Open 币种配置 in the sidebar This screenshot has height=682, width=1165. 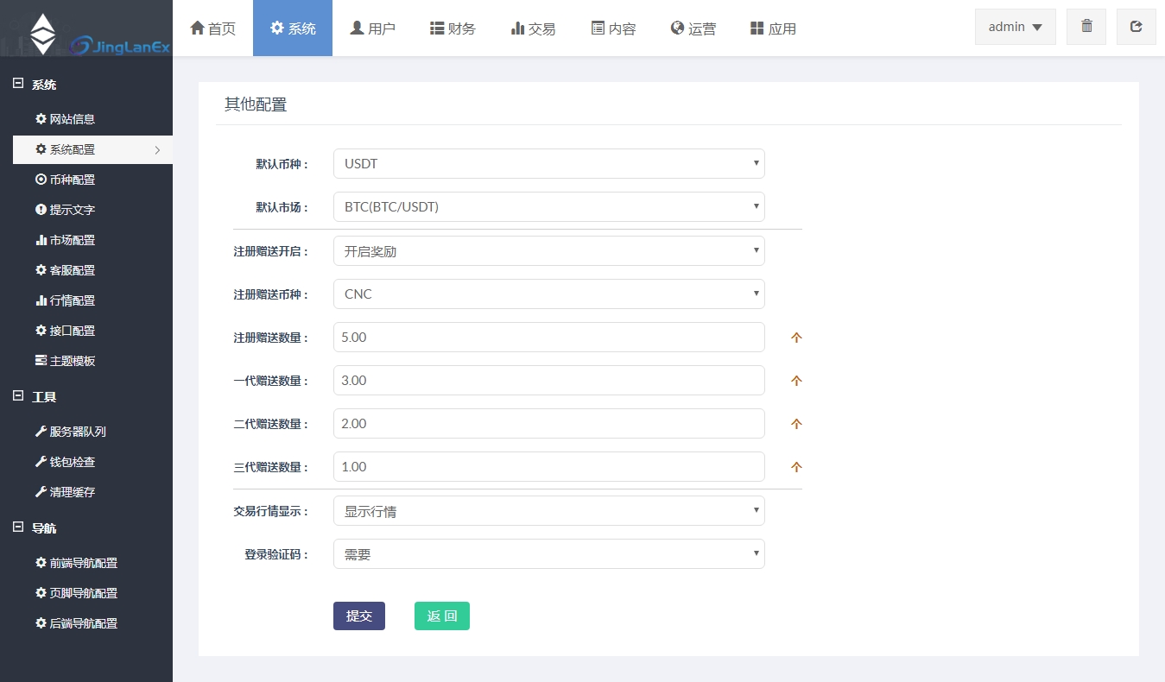coord(65,180)
